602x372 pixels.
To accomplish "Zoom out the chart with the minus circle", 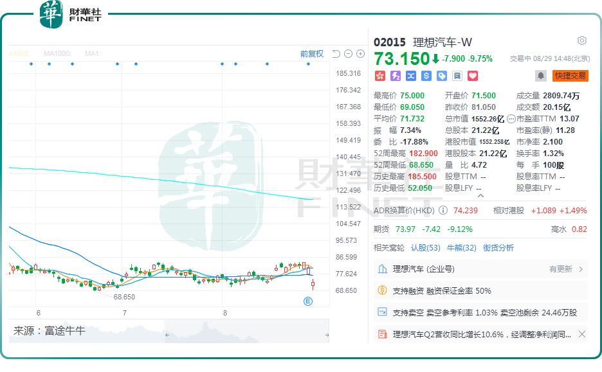I will (348, 54).
